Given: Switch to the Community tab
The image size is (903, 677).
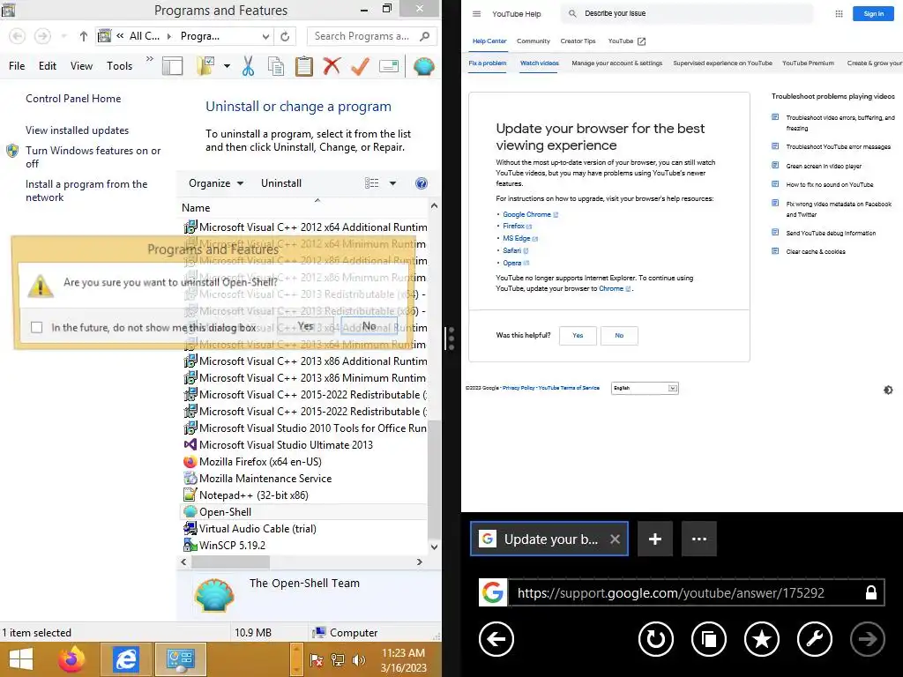Looking at the screenshot, I should pyautogui.click(x=534, y=41).
